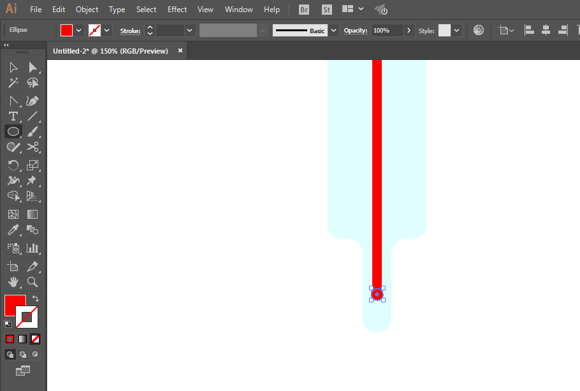Select the Shape Builder tool
Image resolution: width=580 pixels, height=391 pixels.
pyautogui.click(x=13, y=196)
